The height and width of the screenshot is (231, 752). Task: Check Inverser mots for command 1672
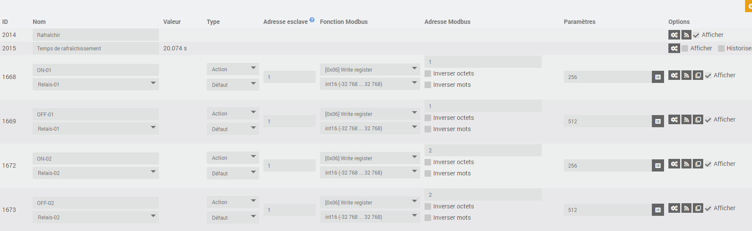pyautogui.click(x=428, y=174)
